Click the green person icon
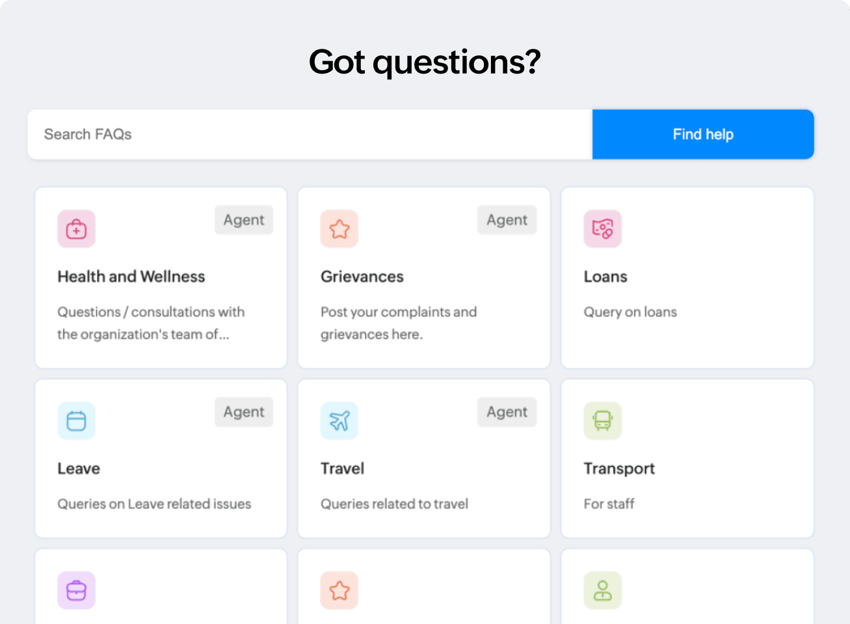The image size is (850, 624). click(602, 590)
